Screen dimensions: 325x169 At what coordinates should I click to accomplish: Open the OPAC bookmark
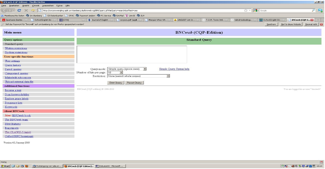click(x=69, y=15)
